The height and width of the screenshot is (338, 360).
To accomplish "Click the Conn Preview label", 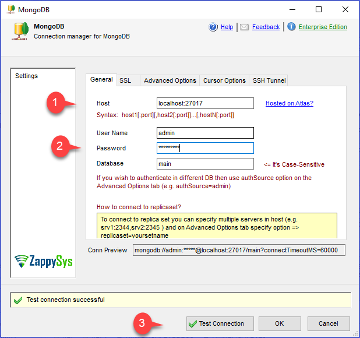I will (107, 250).
